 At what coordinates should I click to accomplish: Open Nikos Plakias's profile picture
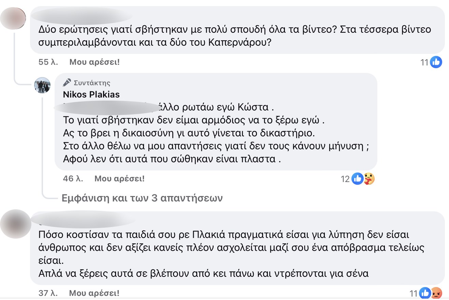coord(43,85)
